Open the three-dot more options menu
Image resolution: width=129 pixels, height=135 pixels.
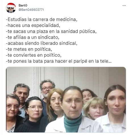click(124, 6)
